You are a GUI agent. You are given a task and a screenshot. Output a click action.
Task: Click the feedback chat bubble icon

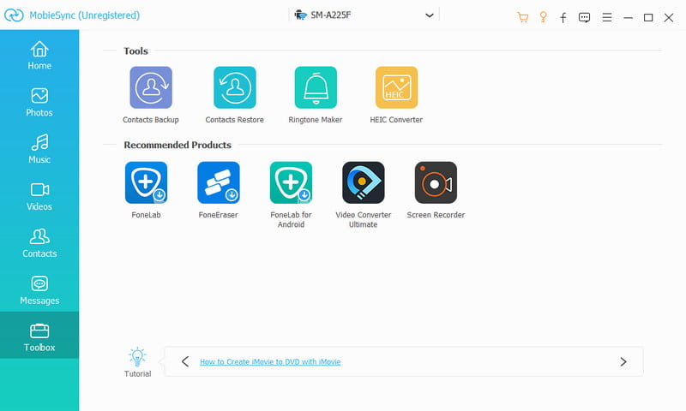click(585, 17)
